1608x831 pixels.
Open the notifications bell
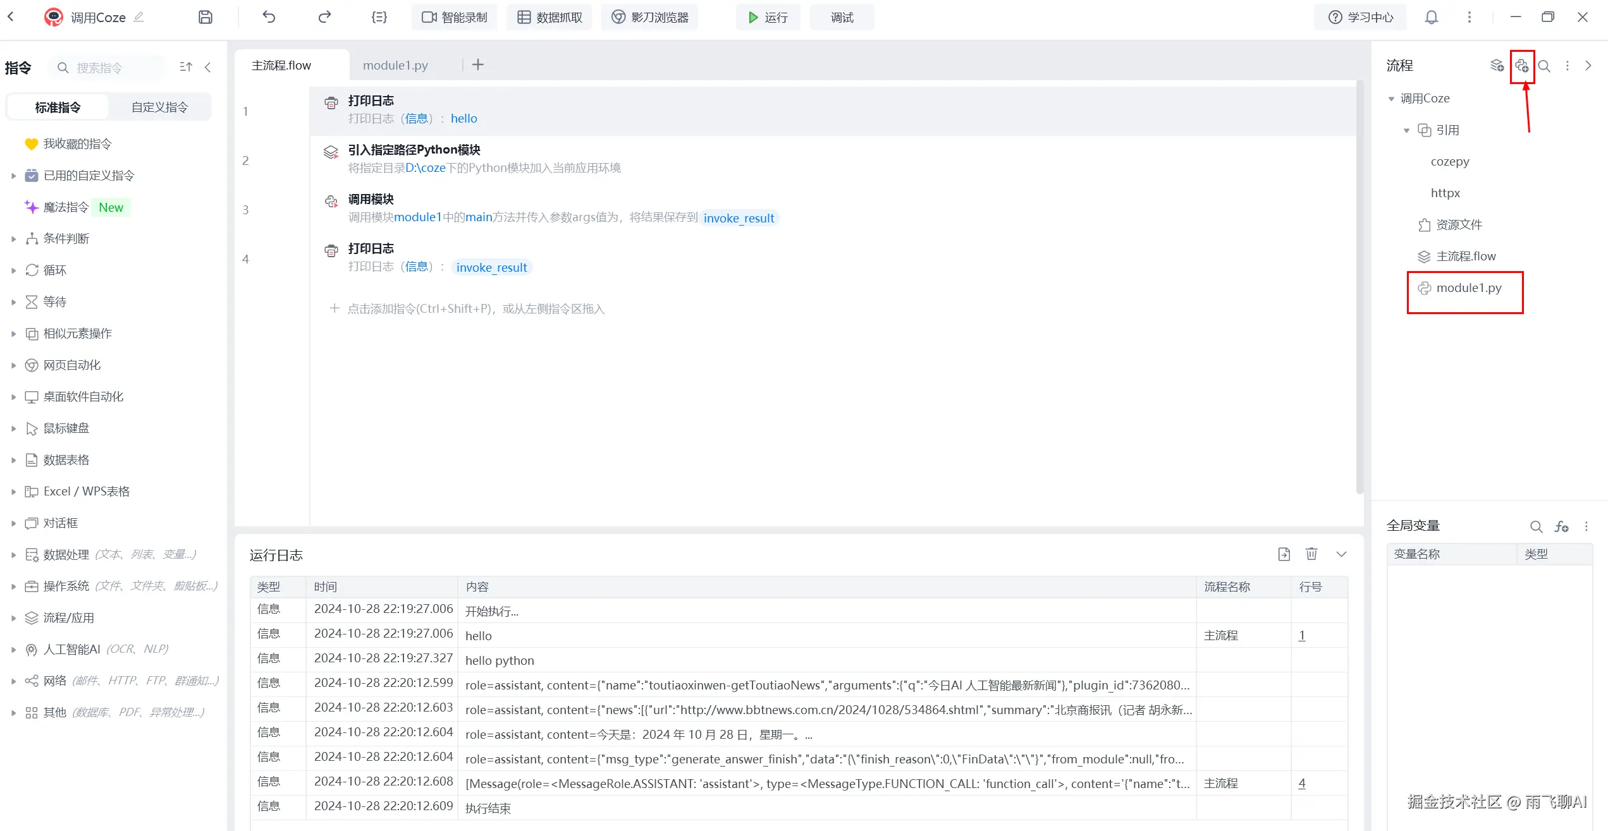coord(1431,17)
